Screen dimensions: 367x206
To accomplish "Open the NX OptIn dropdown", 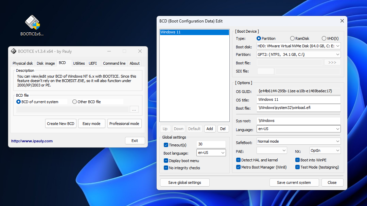I will coord(325,150).
